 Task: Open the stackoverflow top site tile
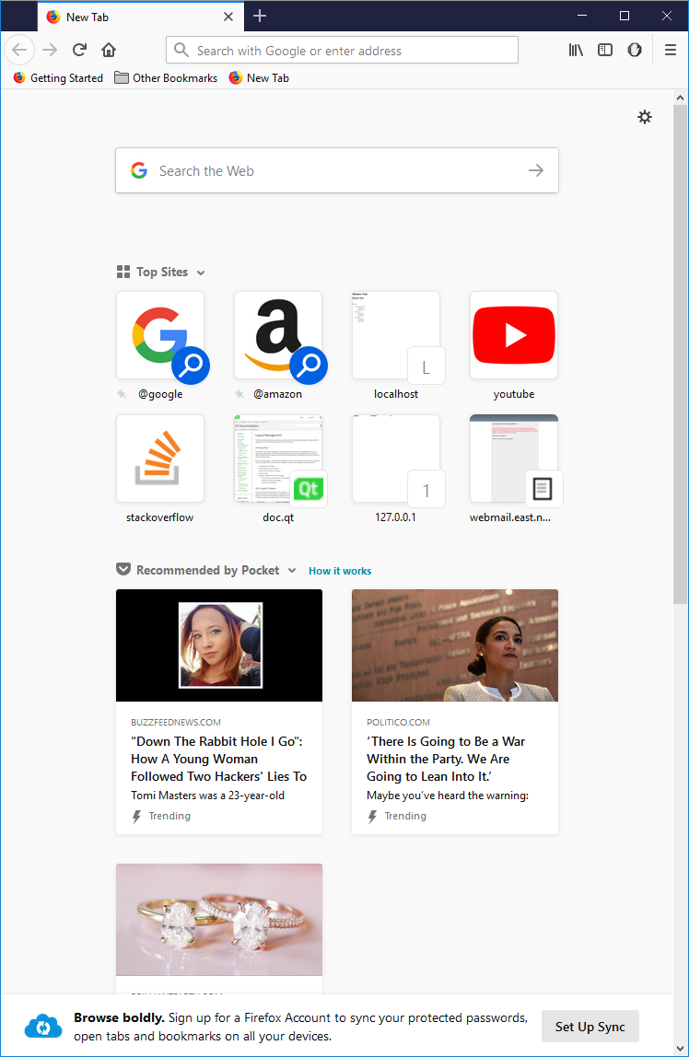click(x=160, y=459)
